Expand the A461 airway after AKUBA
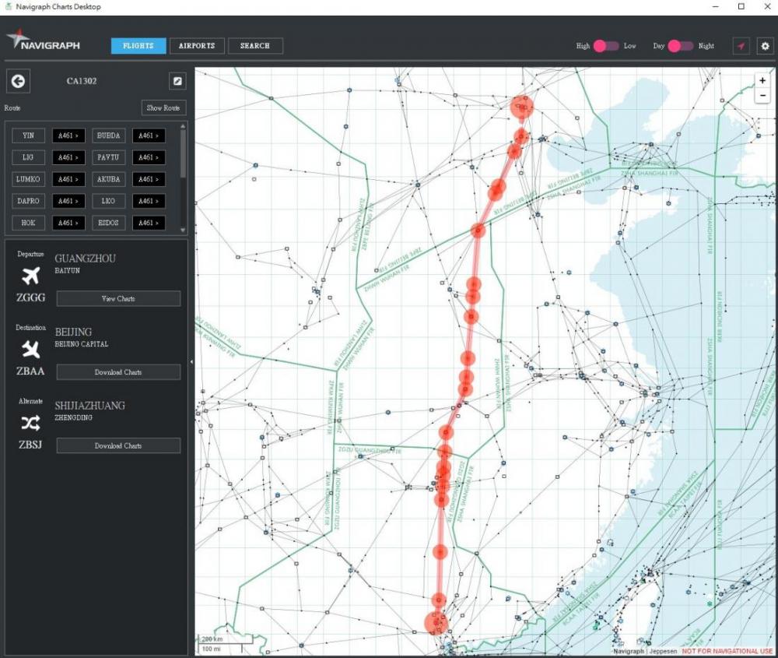778x658 pixels. point(149,179)
